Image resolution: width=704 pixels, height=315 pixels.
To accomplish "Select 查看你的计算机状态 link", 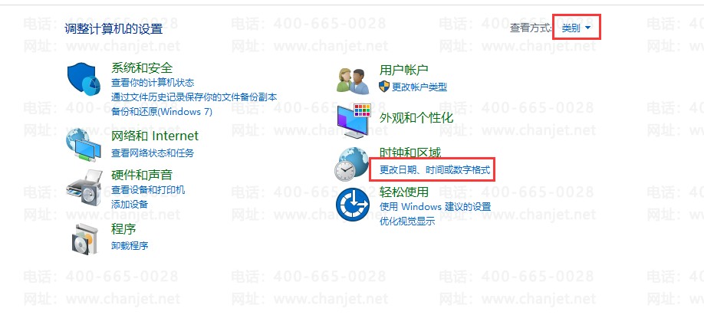I will [x=153, y=83].
